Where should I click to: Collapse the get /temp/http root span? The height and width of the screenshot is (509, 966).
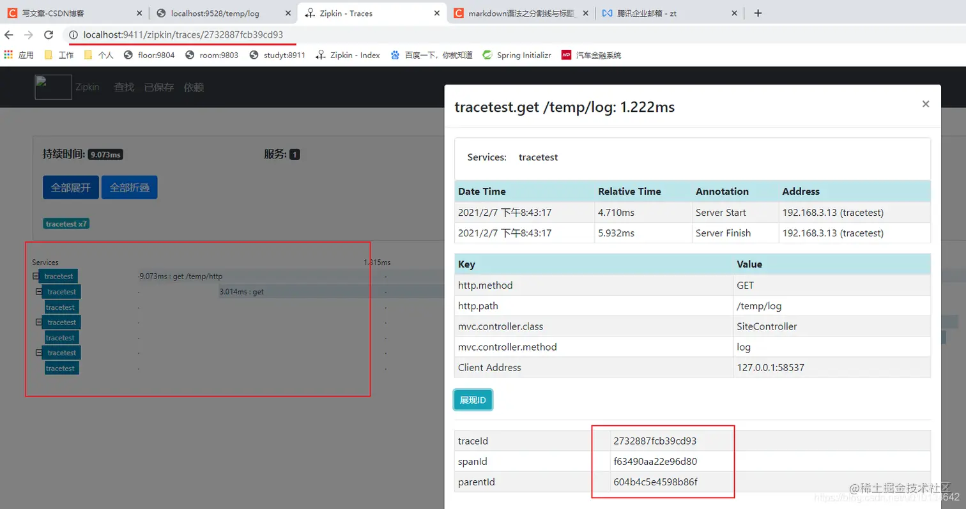(36, 277)
